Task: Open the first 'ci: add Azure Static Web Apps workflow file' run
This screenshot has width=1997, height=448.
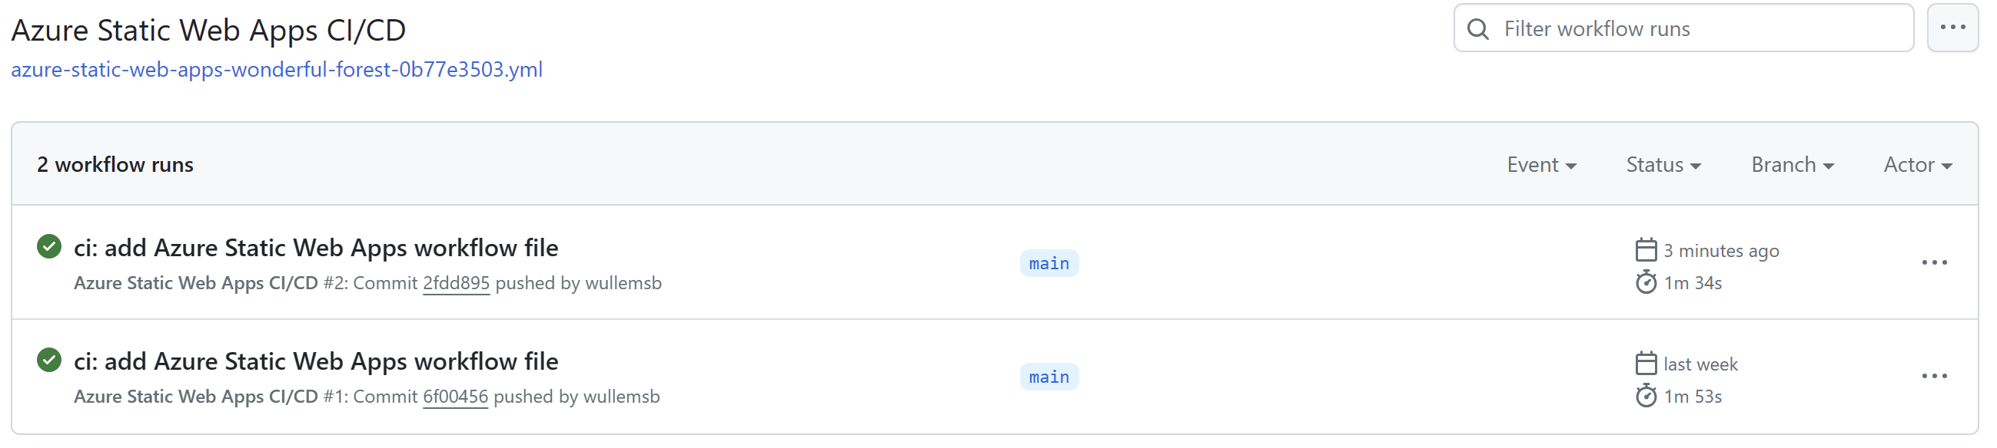Action: [x=315, y=248]
